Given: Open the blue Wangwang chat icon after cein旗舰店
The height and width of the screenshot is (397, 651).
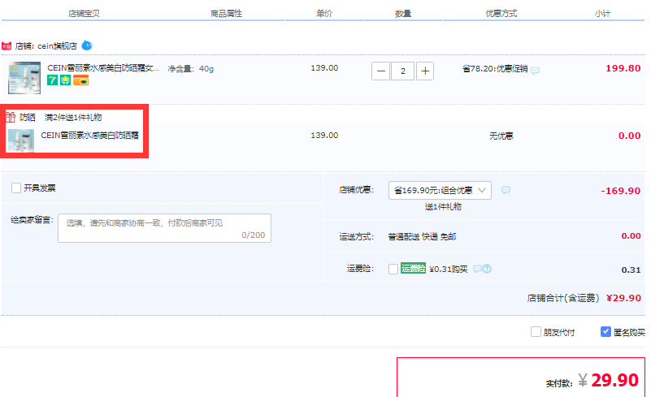Looking at the screenshot, I should [86, 45].
